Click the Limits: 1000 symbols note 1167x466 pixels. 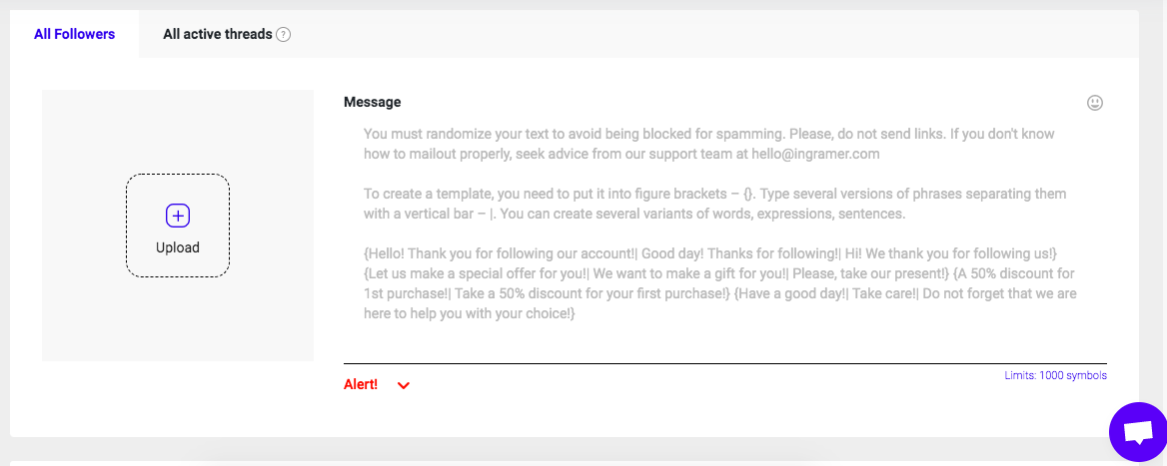click(x=1055, y=376)
